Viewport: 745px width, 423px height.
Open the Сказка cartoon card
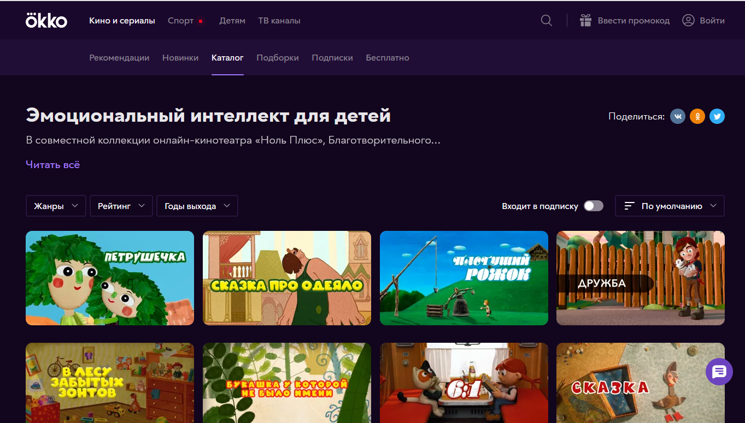[641, 383]
